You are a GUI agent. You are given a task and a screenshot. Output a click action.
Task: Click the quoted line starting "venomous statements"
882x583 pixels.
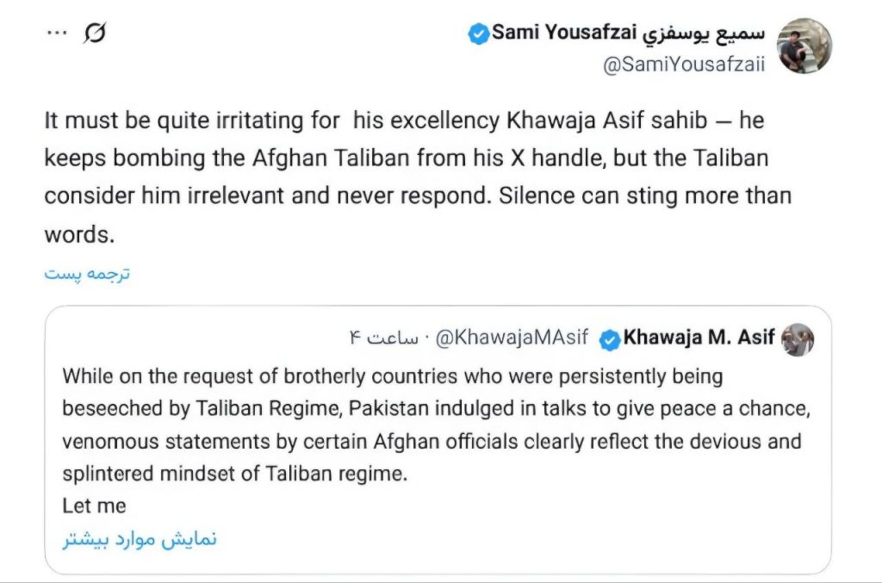tap(431, 442)
